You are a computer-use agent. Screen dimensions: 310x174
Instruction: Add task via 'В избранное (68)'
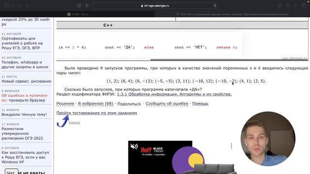click(x=96, y=103)
